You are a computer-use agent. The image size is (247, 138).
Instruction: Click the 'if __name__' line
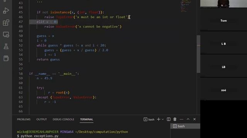coord(54,74)
